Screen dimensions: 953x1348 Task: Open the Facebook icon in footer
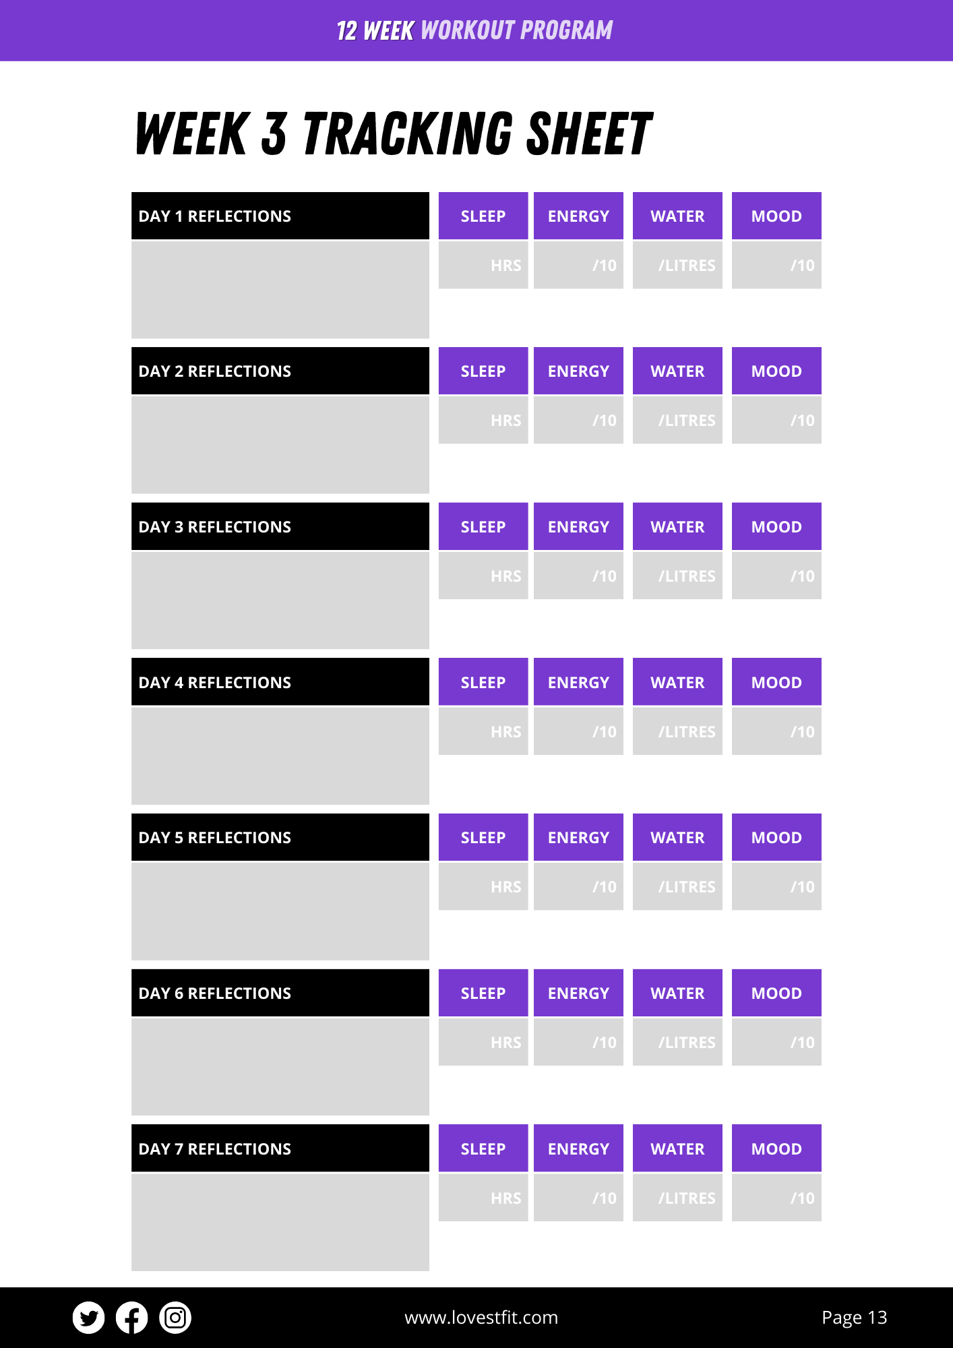tap(132, 1318)
